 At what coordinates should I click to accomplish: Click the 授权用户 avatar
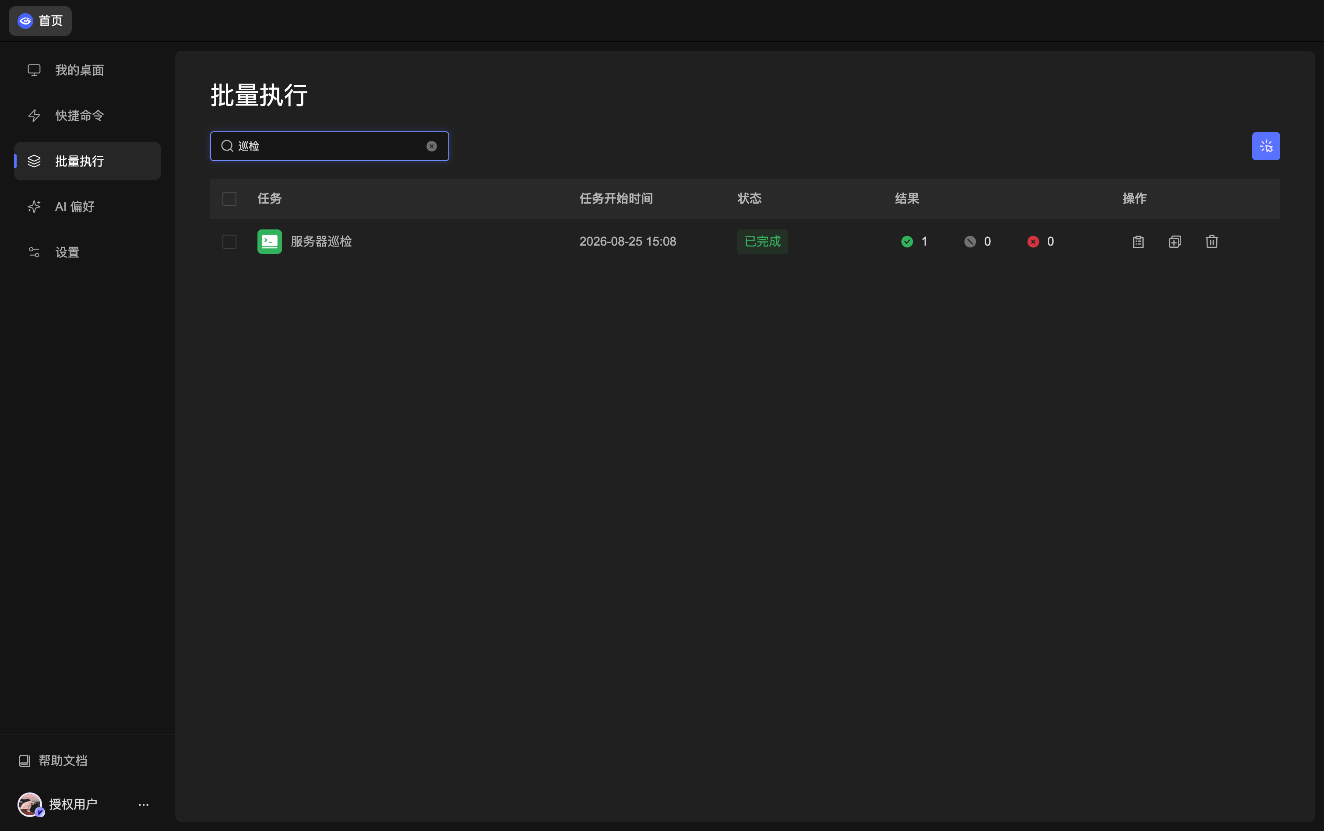[x=30, y=805]
